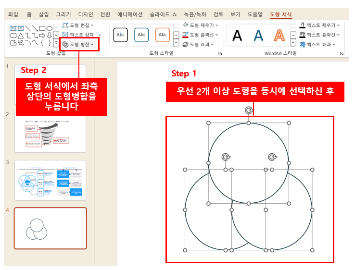Open the slide 2 thumbnail

pos(50,134)
